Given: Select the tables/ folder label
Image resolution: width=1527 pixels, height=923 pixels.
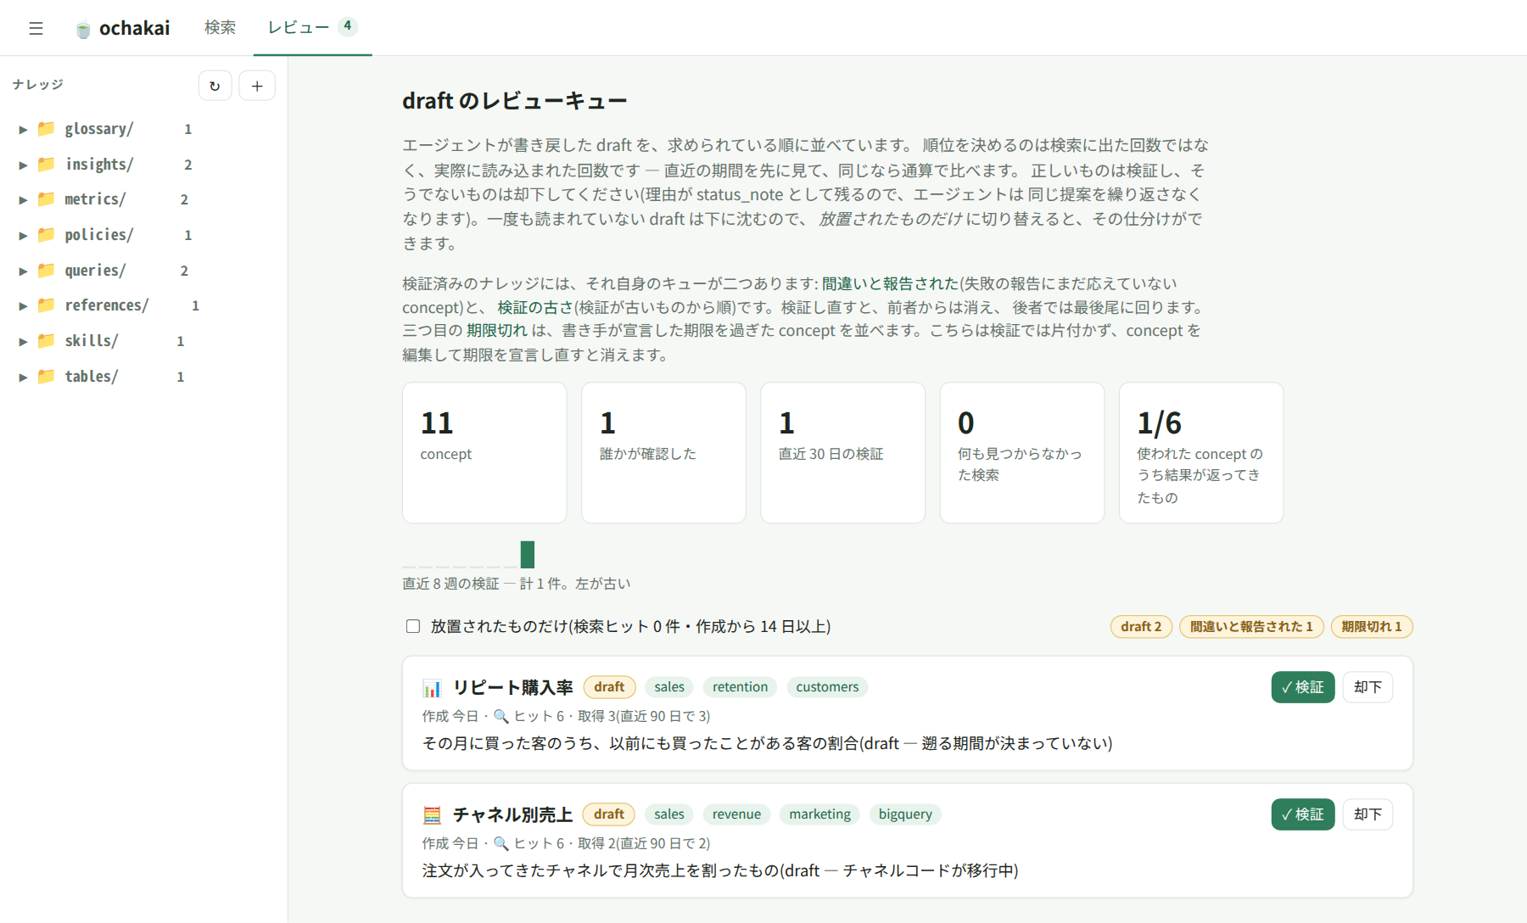Looking at the screenshot, I should [92, 377].
